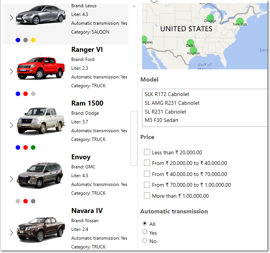Select the Houston map bubble
Viewport: 270px width, 253px height.
click(x=193, y=51)
